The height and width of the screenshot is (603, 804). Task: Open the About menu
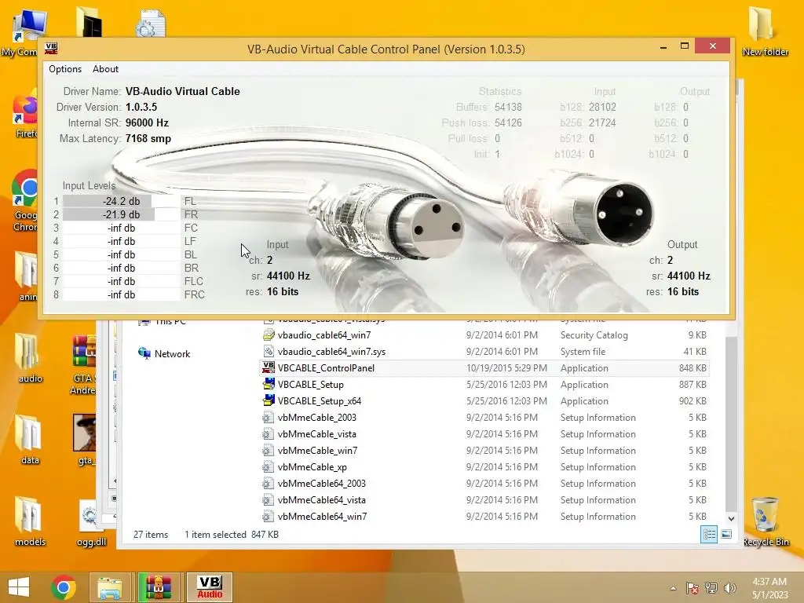[105, 69]
